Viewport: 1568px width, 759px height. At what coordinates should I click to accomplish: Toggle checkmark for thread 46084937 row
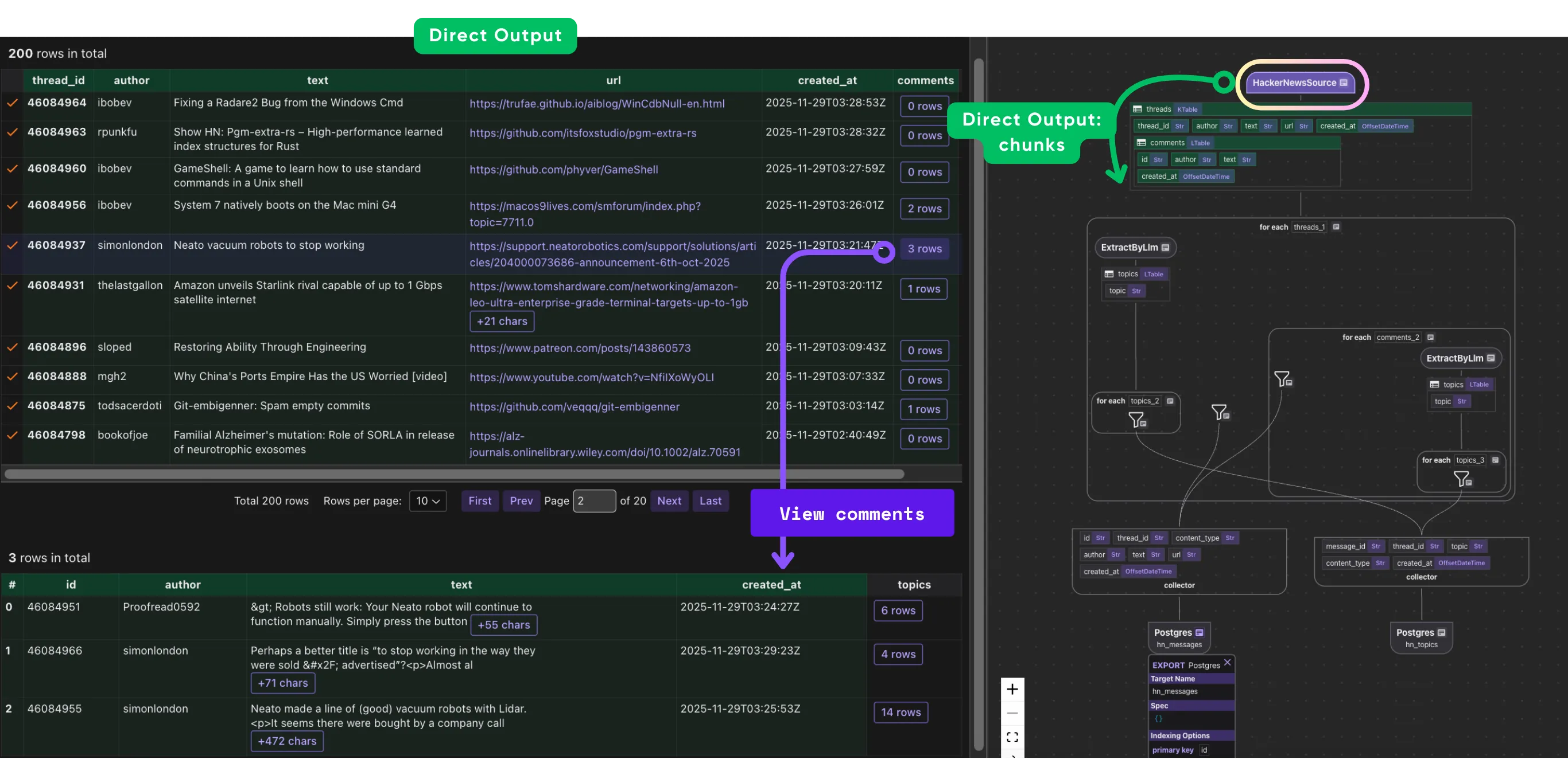[12, 245]
